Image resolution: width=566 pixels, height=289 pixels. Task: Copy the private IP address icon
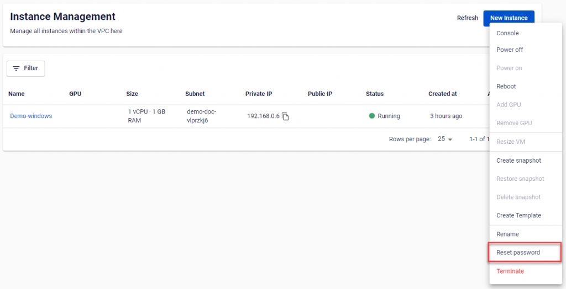285,116
